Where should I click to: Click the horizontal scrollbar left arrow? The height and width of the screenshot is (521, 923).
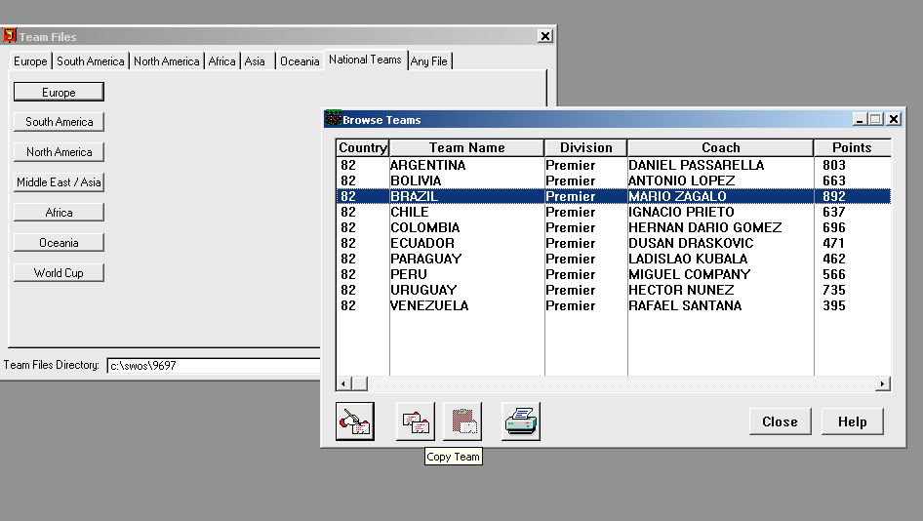[343, 384]
